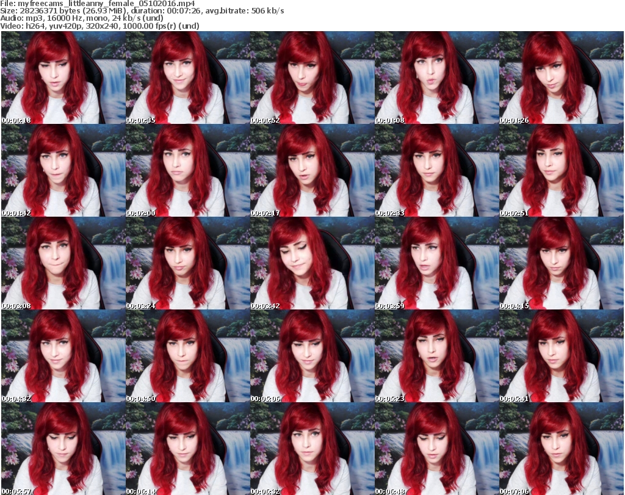Click the Video h264 info line

click(x=99, y=26)
